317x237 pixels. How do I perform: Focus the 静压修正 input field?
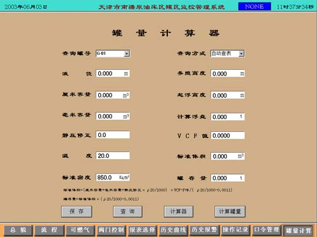pyautogui.click(x=113, y=135)
